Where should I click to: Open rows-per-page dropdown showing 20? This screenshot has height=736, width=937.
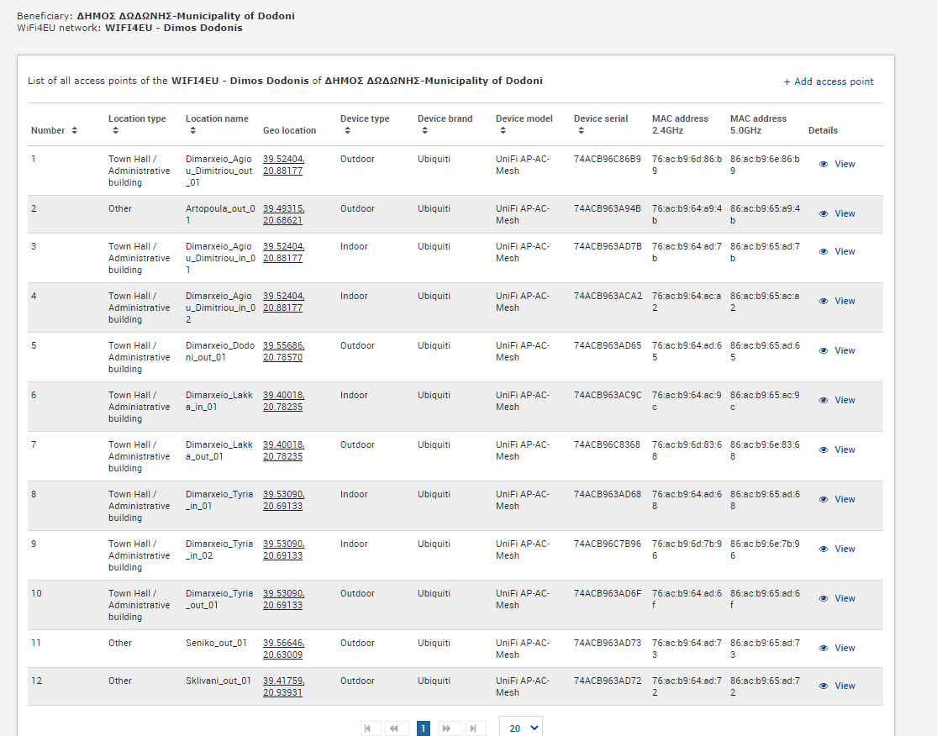pos(521,728)
